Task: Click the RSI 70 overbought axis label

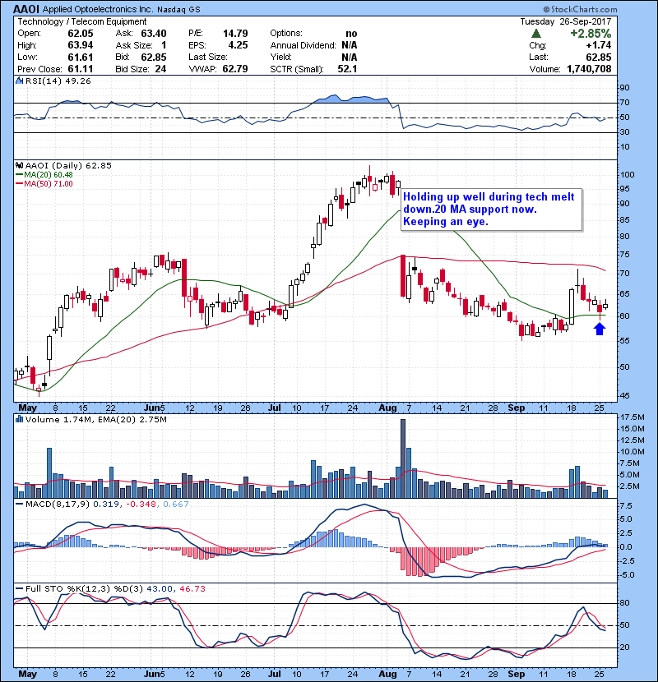Action: [624, 103]
